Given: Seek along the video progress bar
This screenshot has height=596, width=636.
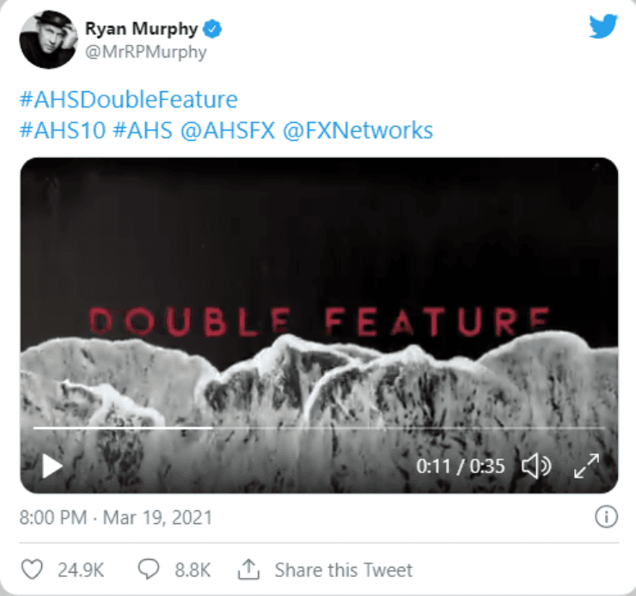Looking at the screenshot, I should click(x=319, y=428).
